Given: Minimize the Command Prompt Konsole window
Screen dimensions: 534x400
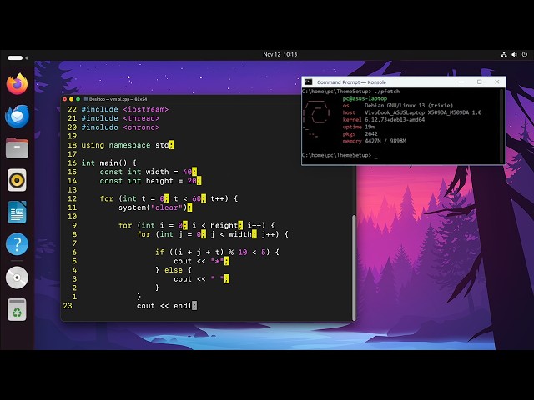Looking at the screenshot, I should (x=461, y=82).
